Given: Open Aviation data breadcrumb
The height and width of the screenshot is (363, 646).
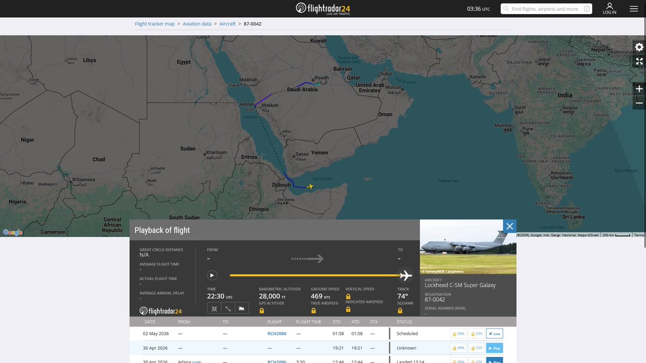Looking at the screenshot, I should pos(197,24).
